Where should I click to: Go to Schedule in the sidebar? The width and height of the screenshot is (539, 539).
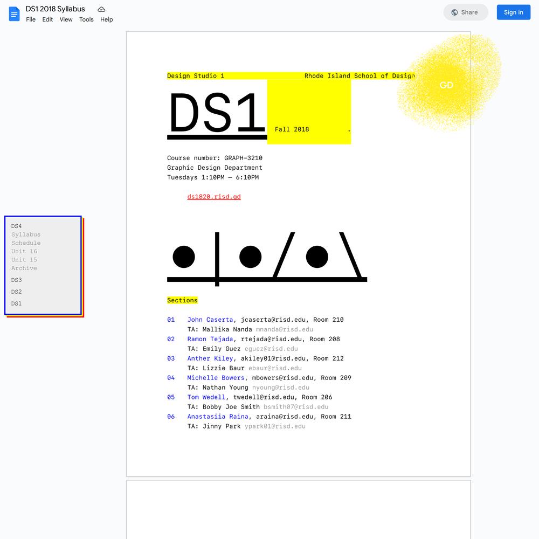[x=26, y=243]
